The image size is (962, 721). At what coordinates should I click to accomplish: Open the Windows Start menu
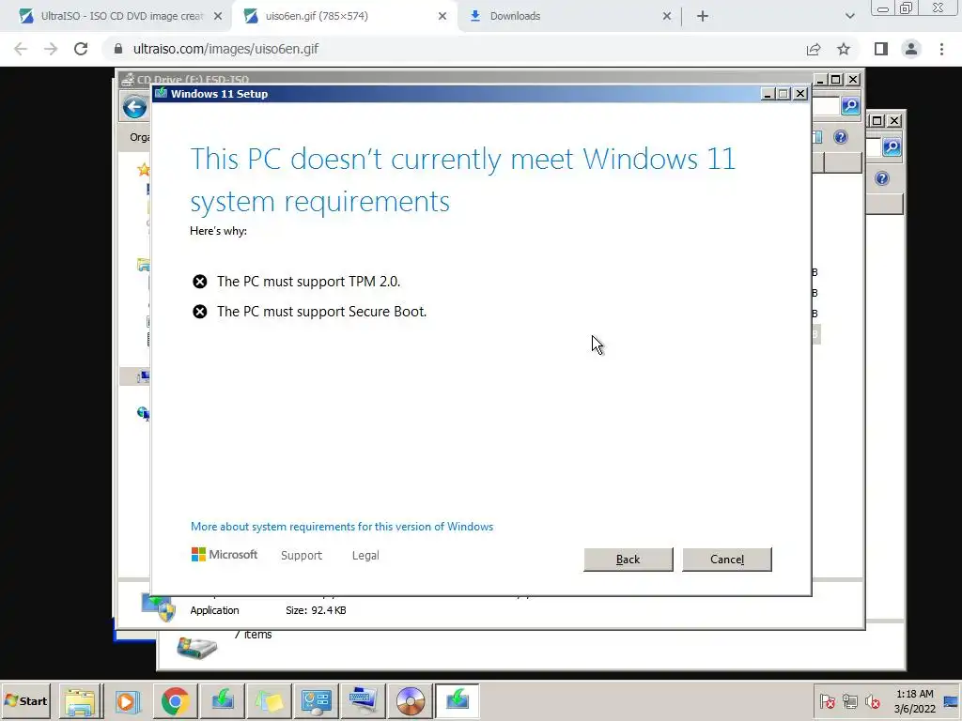tap(26, 700)
